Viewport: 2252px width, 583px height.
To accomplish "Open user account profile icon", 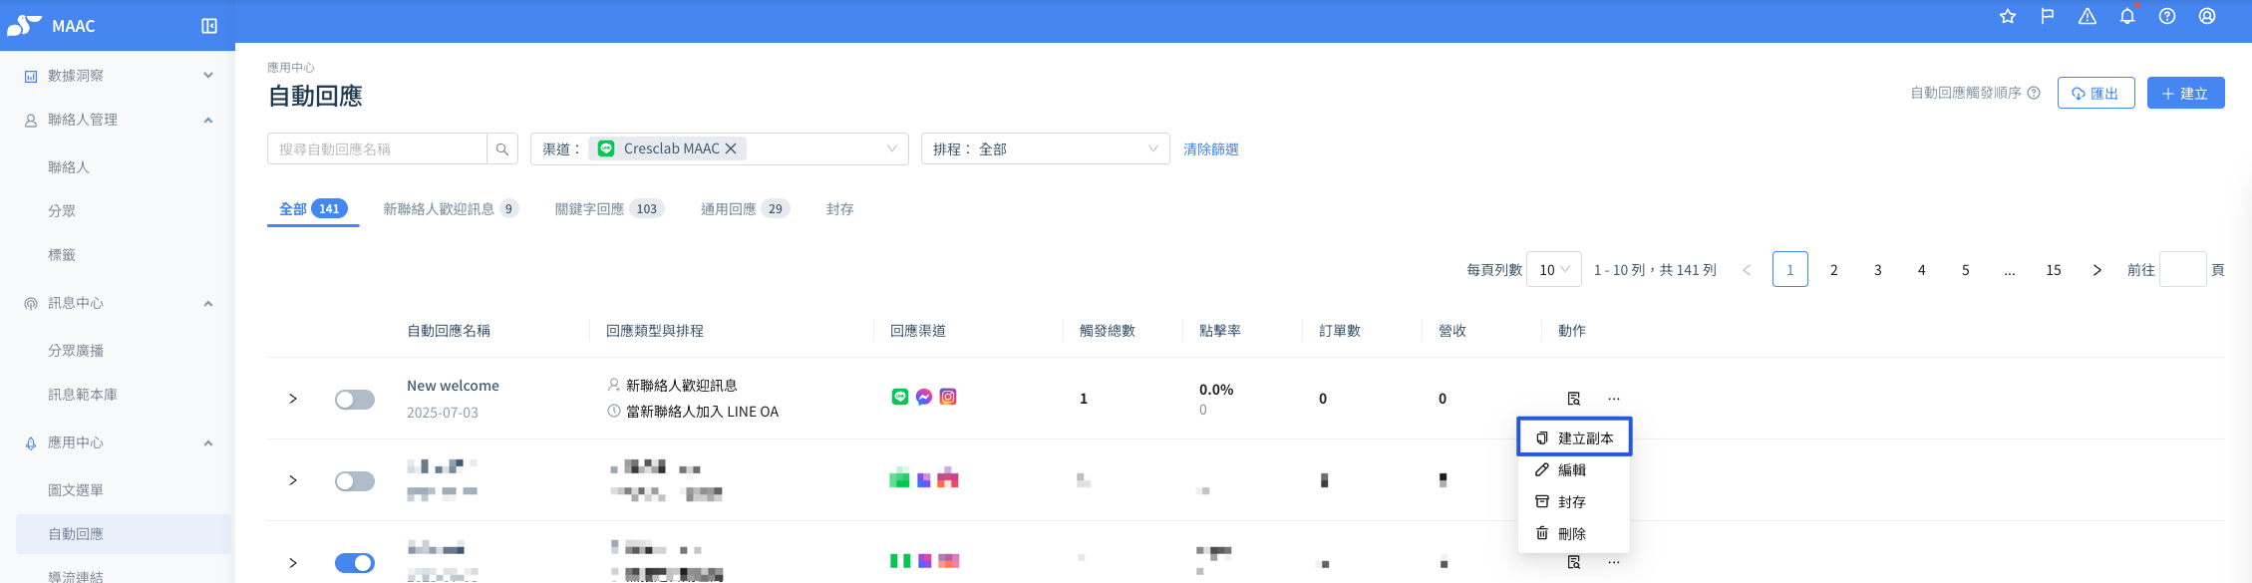I will tap(2207, 16).
